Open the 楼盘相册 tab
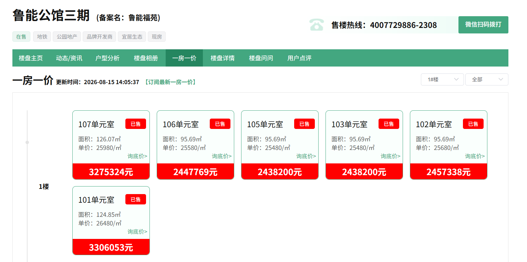The image size is (527, 262). tap(146, 58)
